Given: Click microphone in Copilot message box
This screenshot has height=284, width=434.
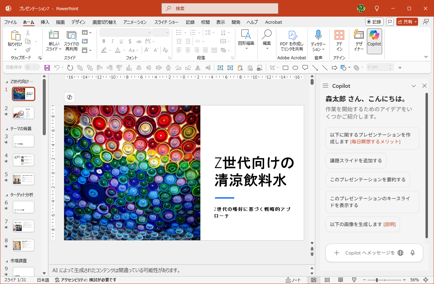Looking at the screenshot, I should click(x=413, y=253).
